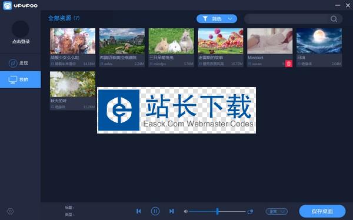
Task: Click 点击登录 to log in
Action: point(21,41)
